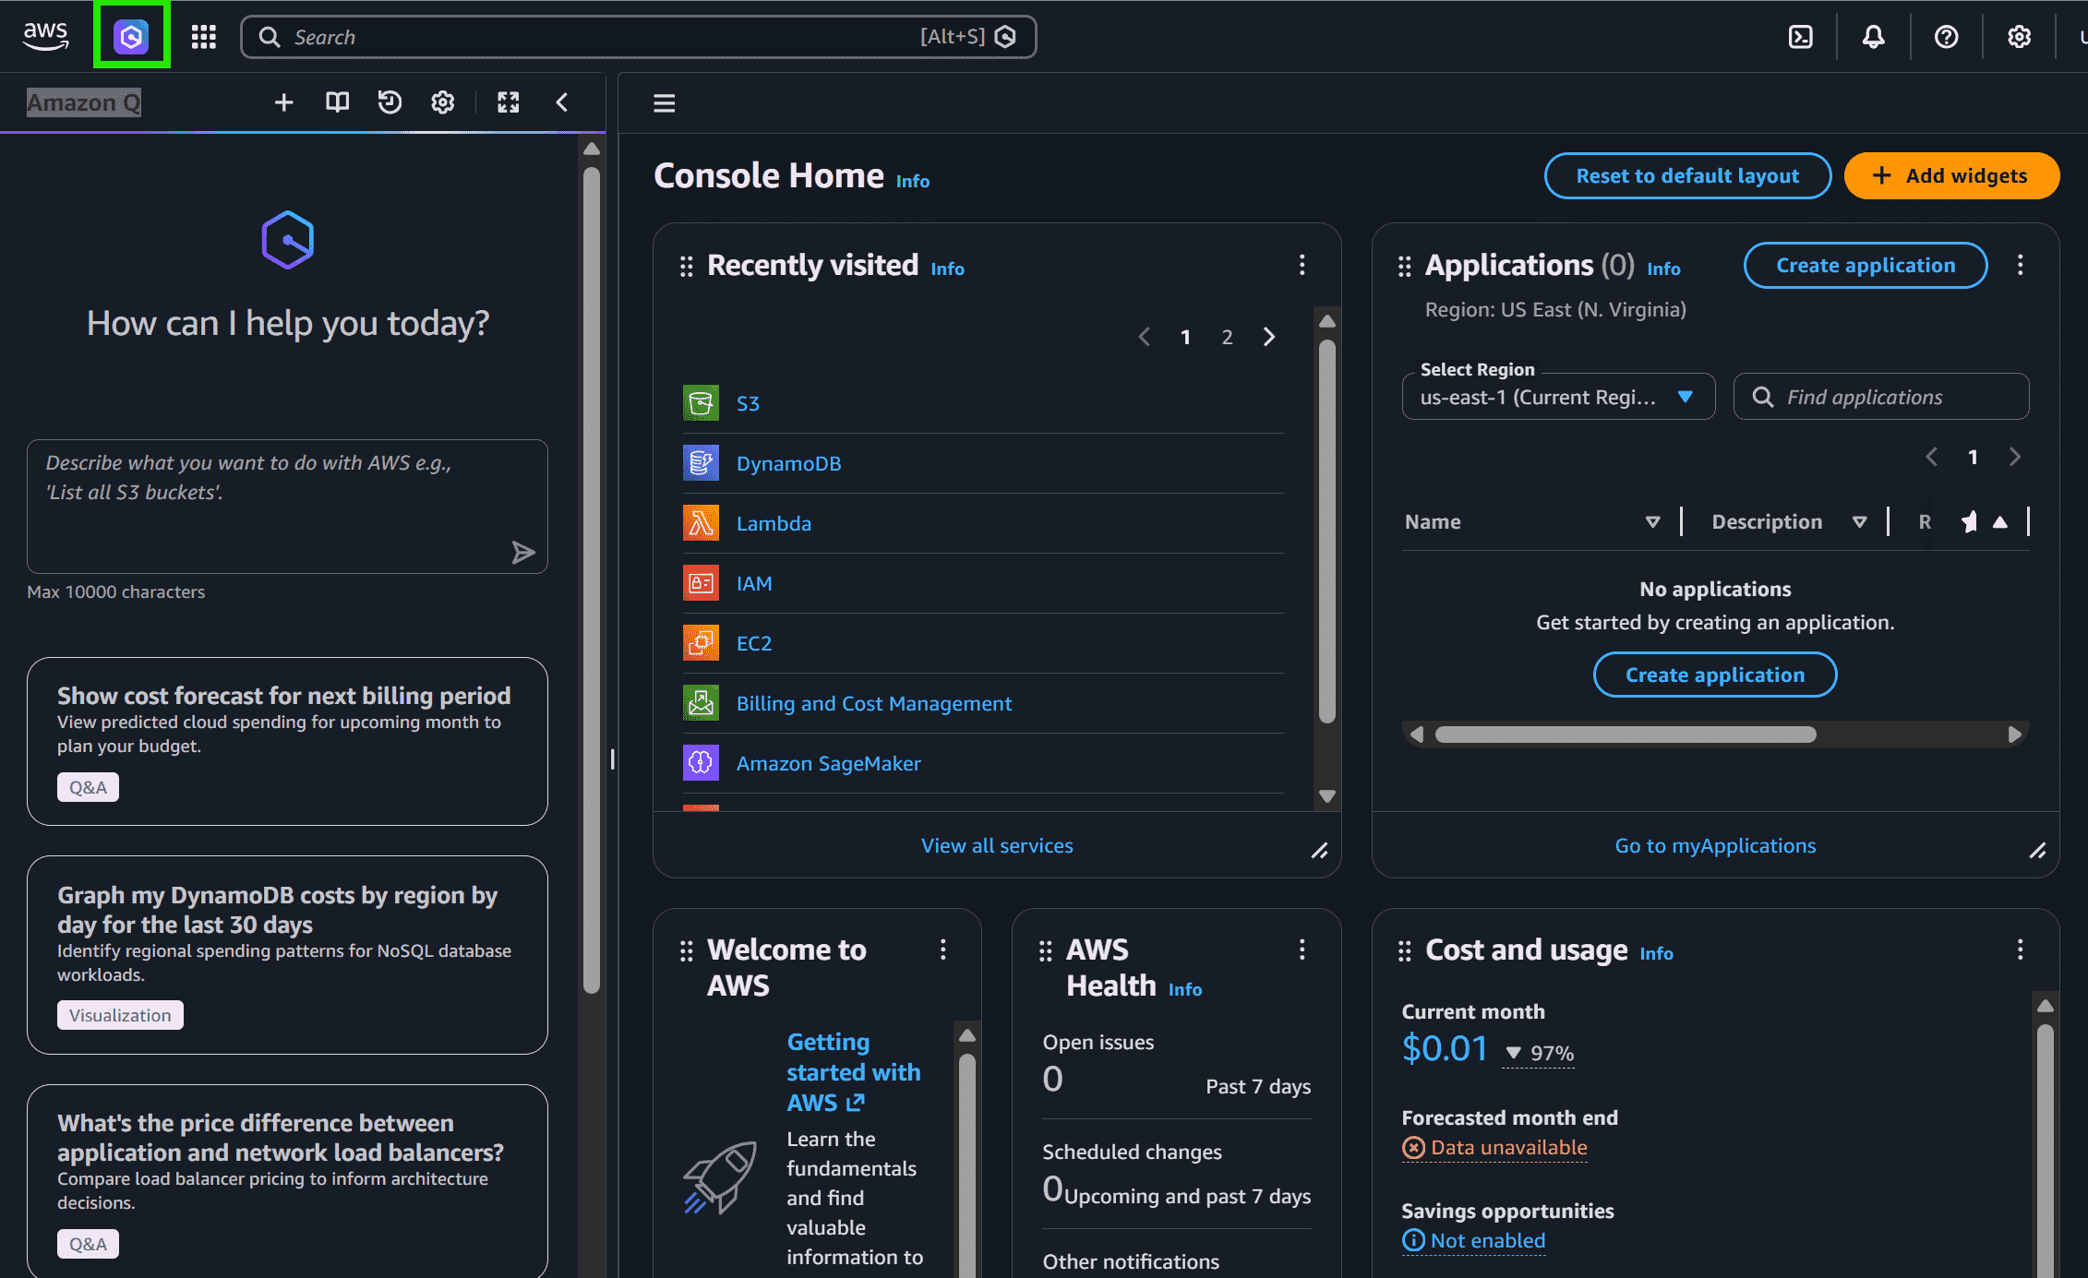Select the load balancers price suggestion
This screenshot has height=1278, width=2088.
tap(287, 1181)
